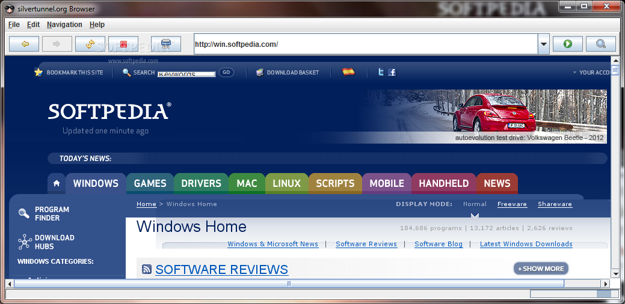
Task: Open the Software Blog link
Action: [439, 244]
